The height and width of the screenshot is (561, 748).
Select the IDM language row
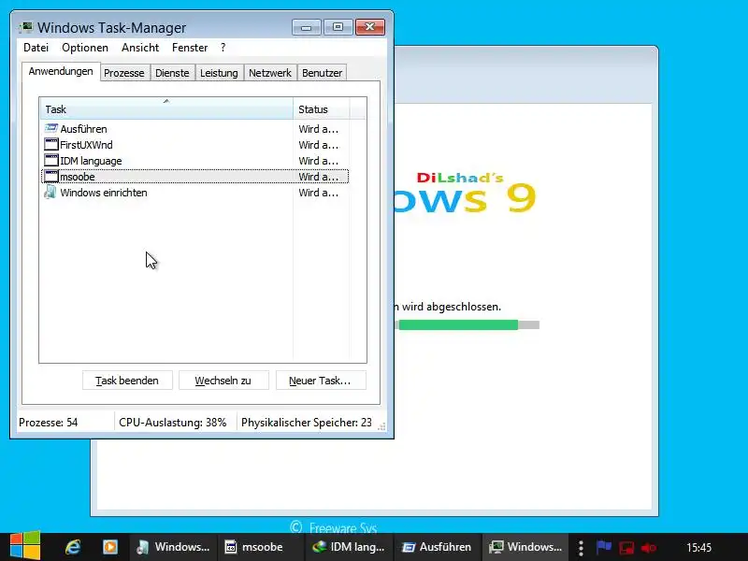click(195, 161)
